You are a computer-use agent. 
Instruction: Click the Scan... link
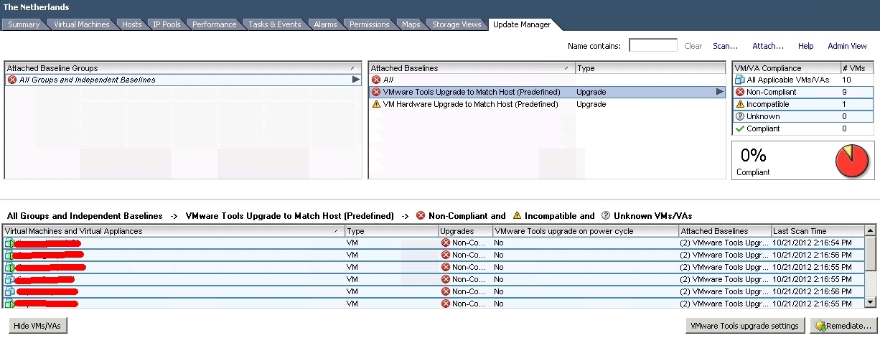click(x=725, y=46)
